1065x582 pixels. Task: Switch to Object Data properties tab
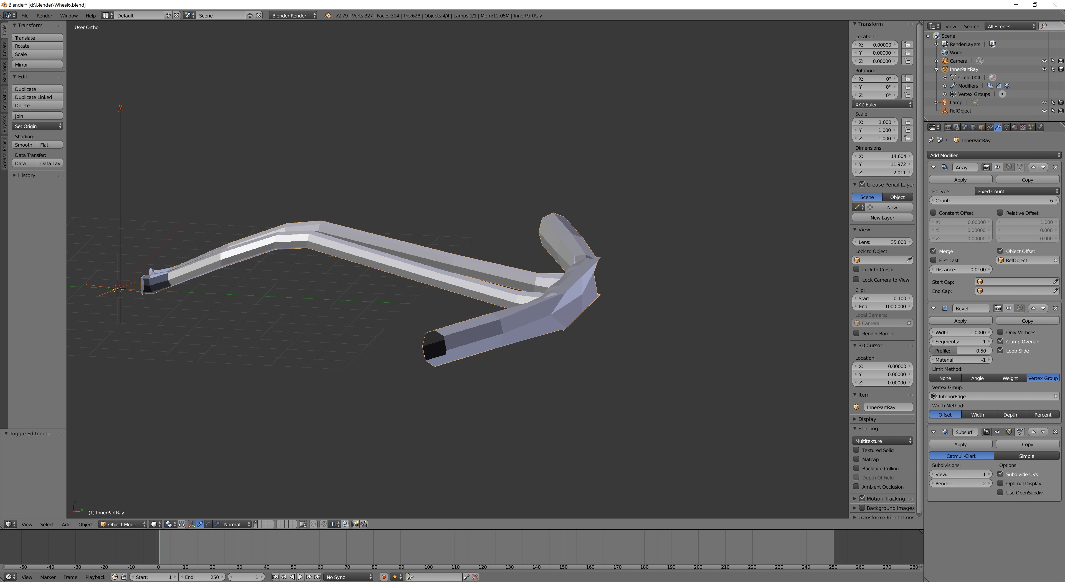click(x=1006, y=127)
